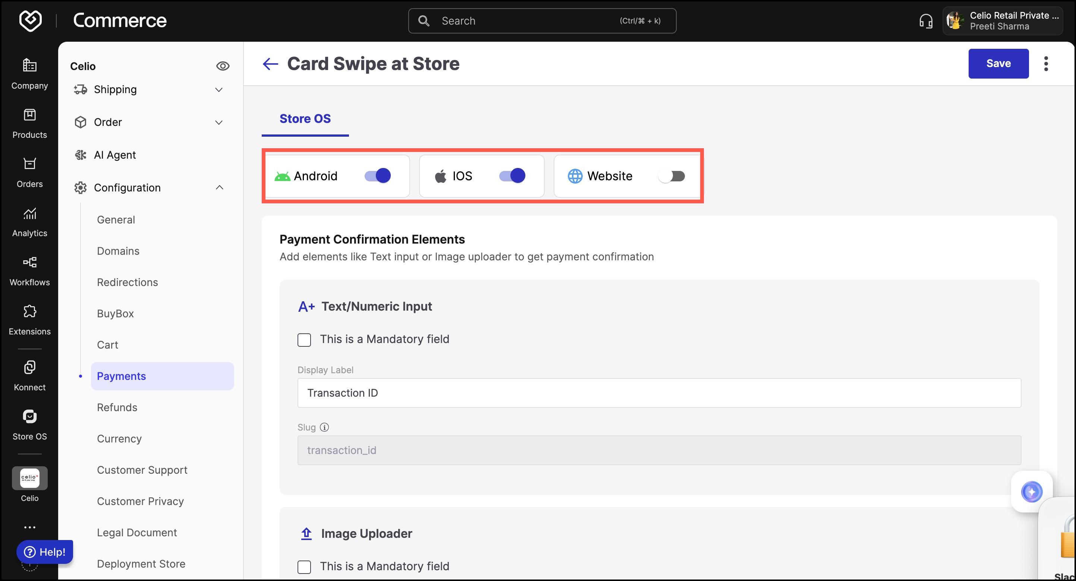Check Mandatory field for Text/Numeric Input
The height and width of the screenshot is (581, 1076).
pyautogui.click(x=304, y=340)
